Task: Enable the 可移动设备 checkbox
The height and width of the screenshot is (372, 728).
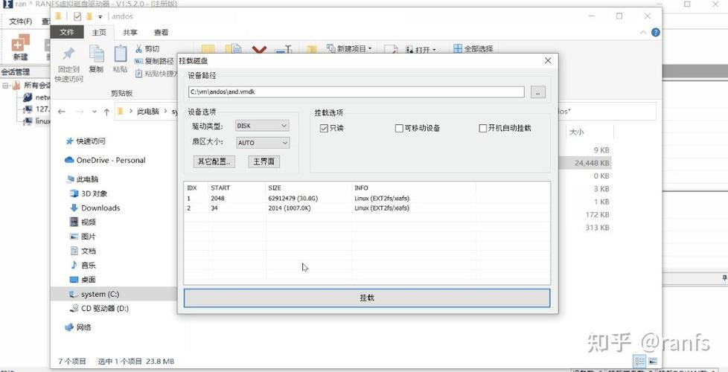Action: click(x=399, y=129)
